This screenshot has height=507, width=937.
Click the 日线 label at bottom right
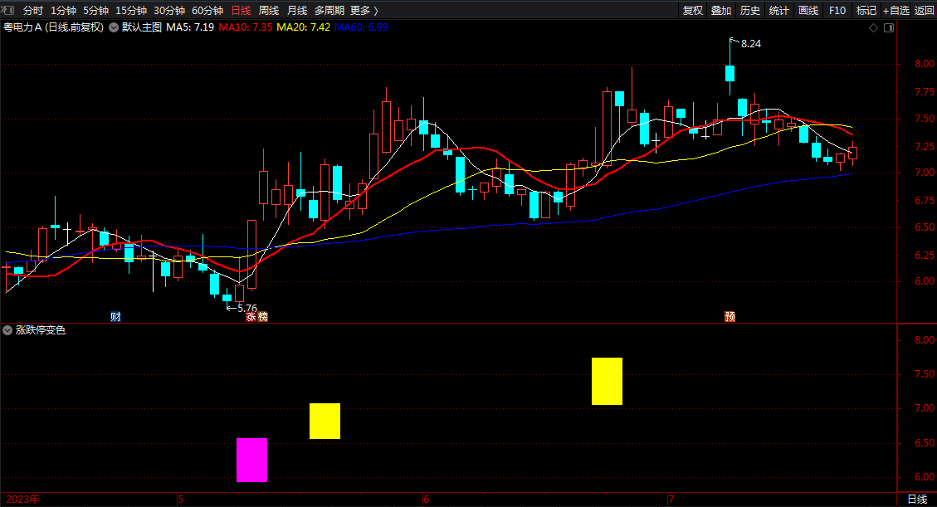(x=917, y=500)
